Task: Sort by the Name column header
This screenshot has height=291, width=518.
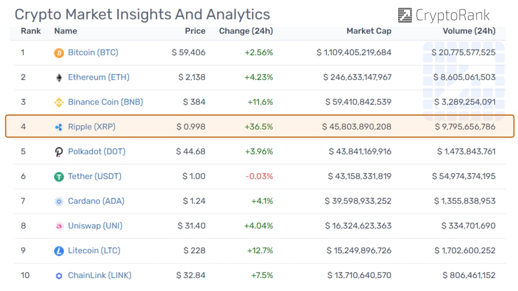Action: (x=66, y=31)
